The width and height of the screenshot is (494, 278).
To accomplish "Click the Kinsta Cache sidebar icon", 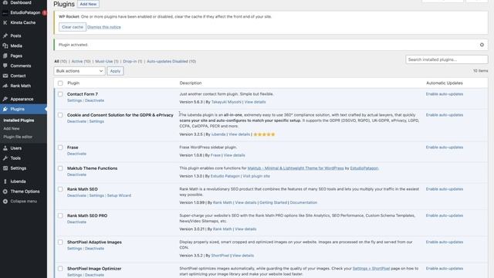I will pyautogui.click(x=5, y=22).
